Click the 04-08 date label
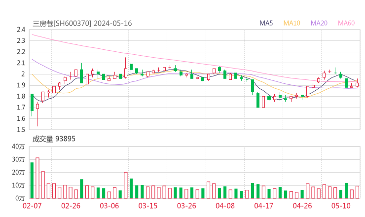The height and width of the screenshot is (217, 365). (x=225, y=206)
